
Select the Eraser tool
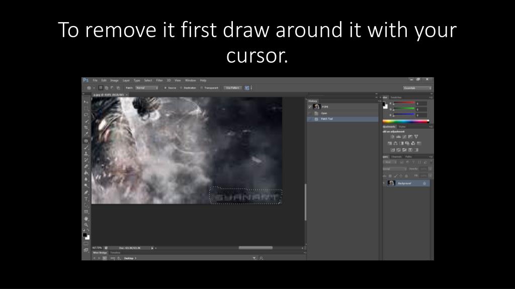(86, 167)
